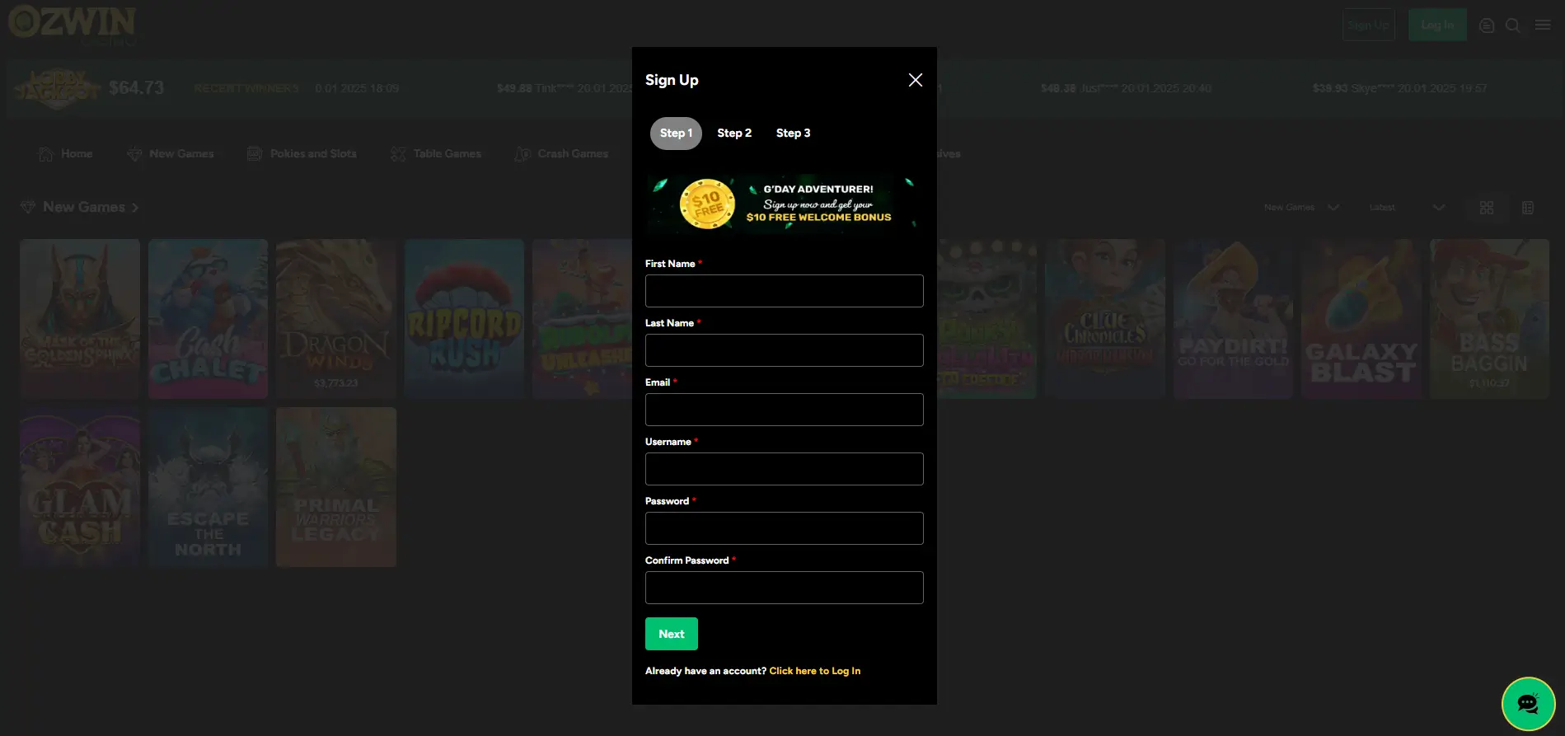The image size is (1565, 736).
Task: Click the $10 free welcome bonus banner
Action: [784, 204]
